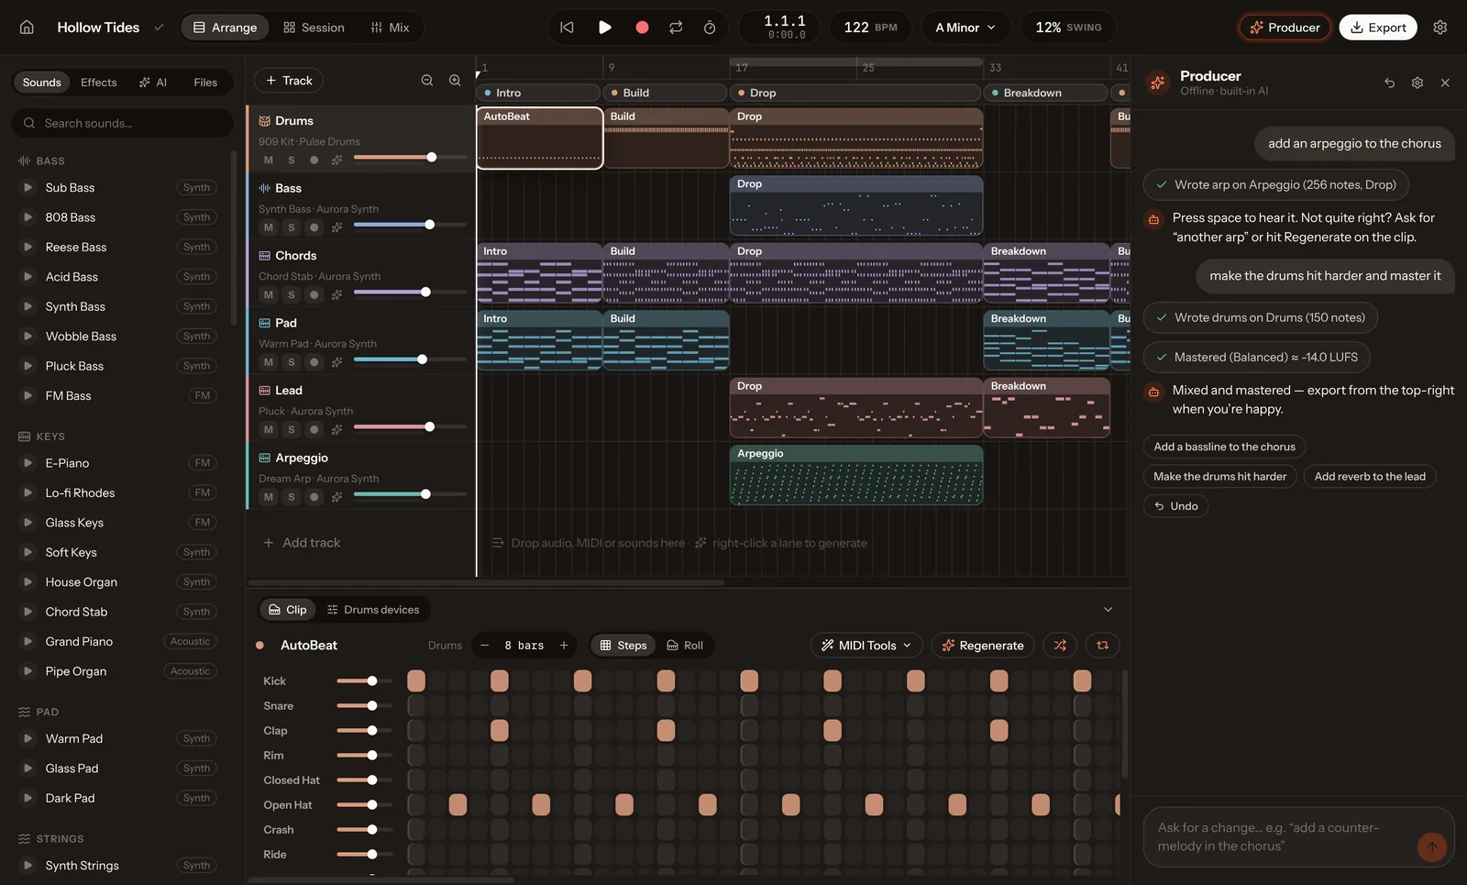Add a new track with the Track button
Screen dimensions: 1467x885
pos(289,81)
